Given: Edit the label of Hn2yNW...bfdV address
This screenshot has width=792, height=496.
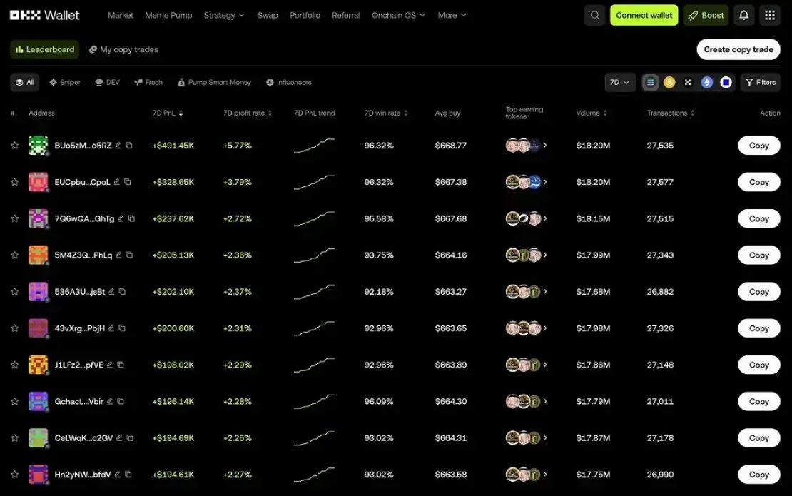Looking at the screenshot, I should pyautogui.click(x=117, y=475).
